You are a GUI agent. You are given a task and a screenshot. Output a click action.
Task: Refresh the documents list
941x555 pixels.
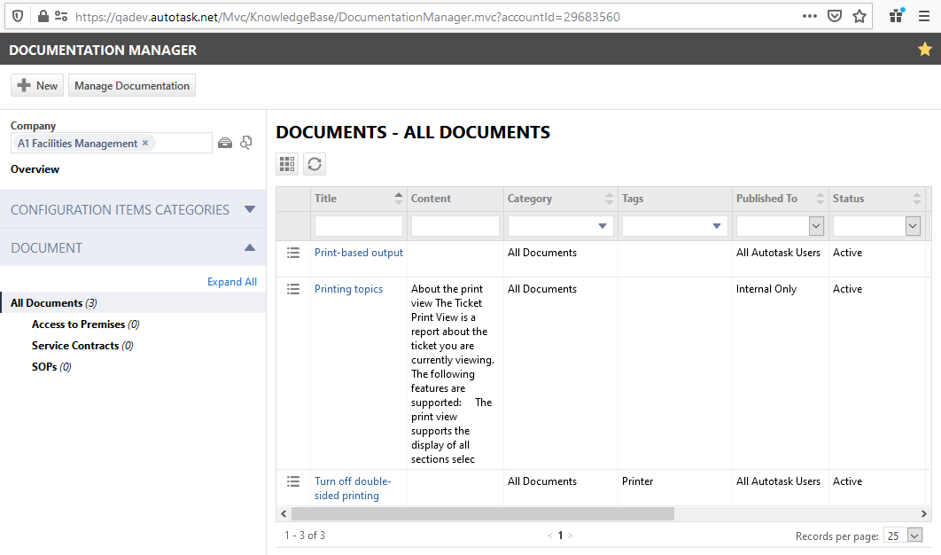pos(315,164)
